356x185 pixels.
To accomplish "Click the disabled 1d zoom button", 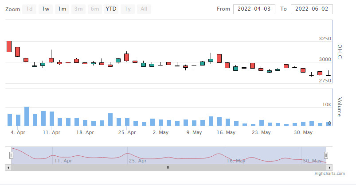I will point(29,9).
